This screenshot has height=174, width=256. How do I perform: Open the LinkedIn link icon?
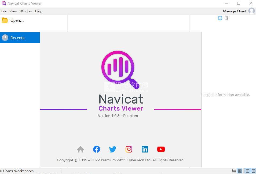(x=145, y=149)
